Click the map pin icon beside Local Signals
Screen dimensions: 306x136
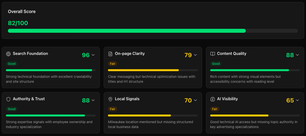coord(110,99)
